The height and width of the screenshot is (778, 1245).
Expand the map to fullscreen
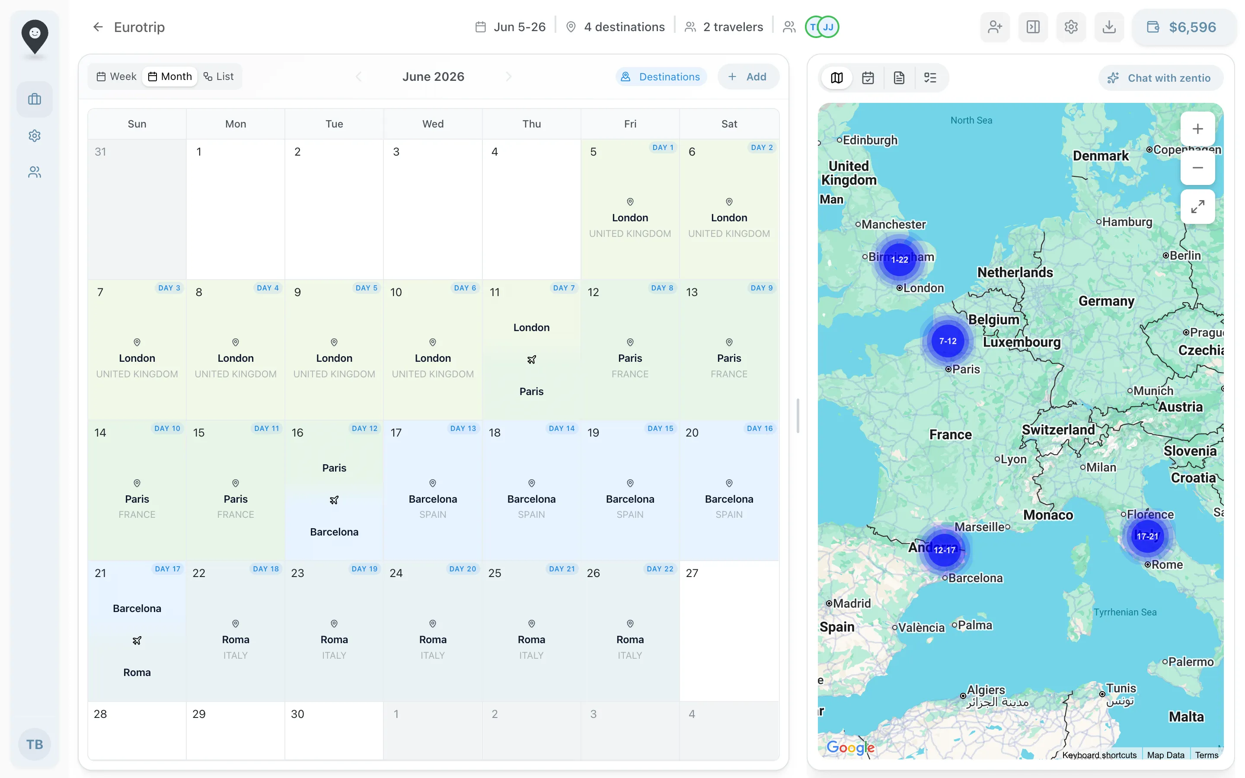[1197, 206]
